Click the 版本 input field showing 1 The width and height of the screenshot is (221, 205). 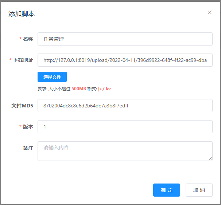pos(125,127)
